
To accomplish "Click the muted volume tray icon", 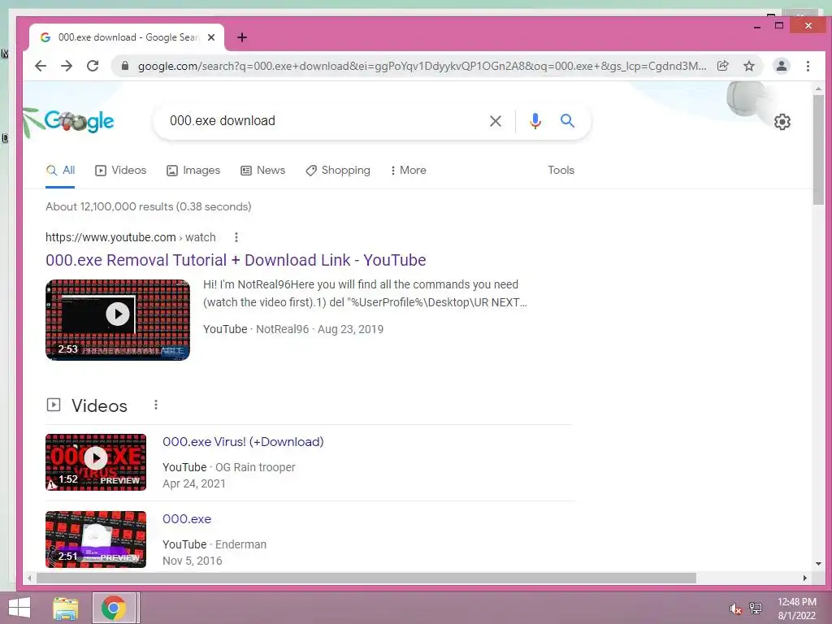I will [734, 609].
